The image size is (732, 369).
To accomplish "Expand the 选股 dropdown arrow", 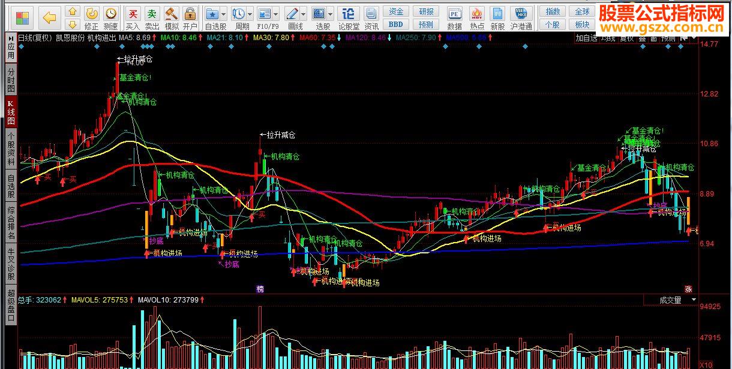I will (x=329, y=13).
